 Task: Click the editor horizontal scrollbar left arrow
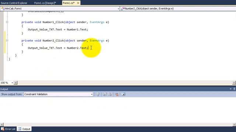[15, 82]
